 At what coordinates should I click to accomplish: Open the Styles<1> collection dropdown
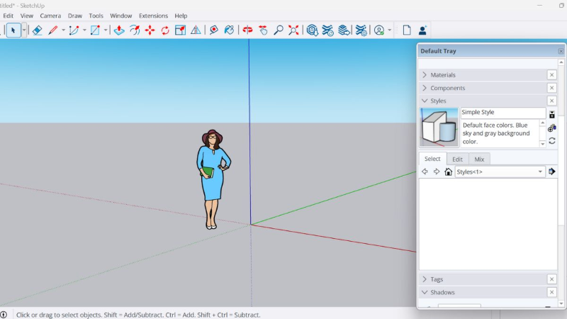[540, 172]
